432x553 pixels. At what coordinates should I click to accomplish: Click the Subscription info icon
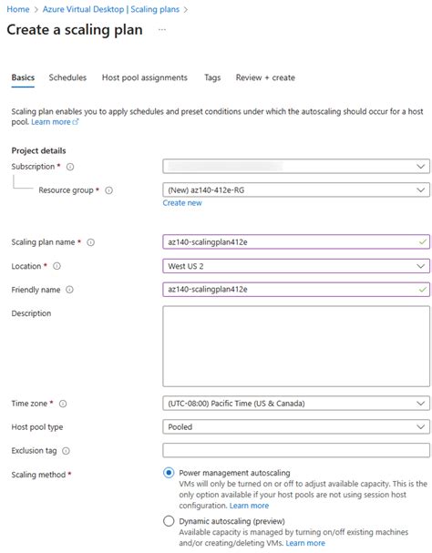click(70, 167)
